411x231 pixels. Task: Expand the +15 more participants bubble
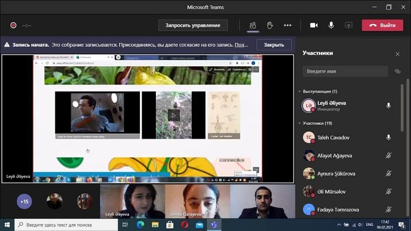pyautogui.click(x=25, y=201)
